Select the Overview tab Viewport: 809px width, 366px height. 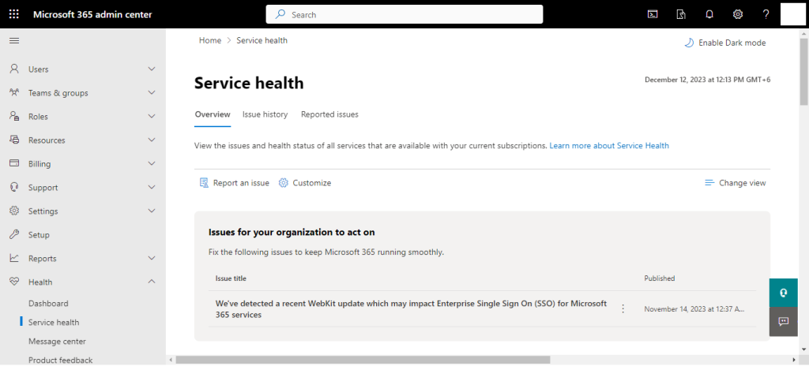coord(213,114)
